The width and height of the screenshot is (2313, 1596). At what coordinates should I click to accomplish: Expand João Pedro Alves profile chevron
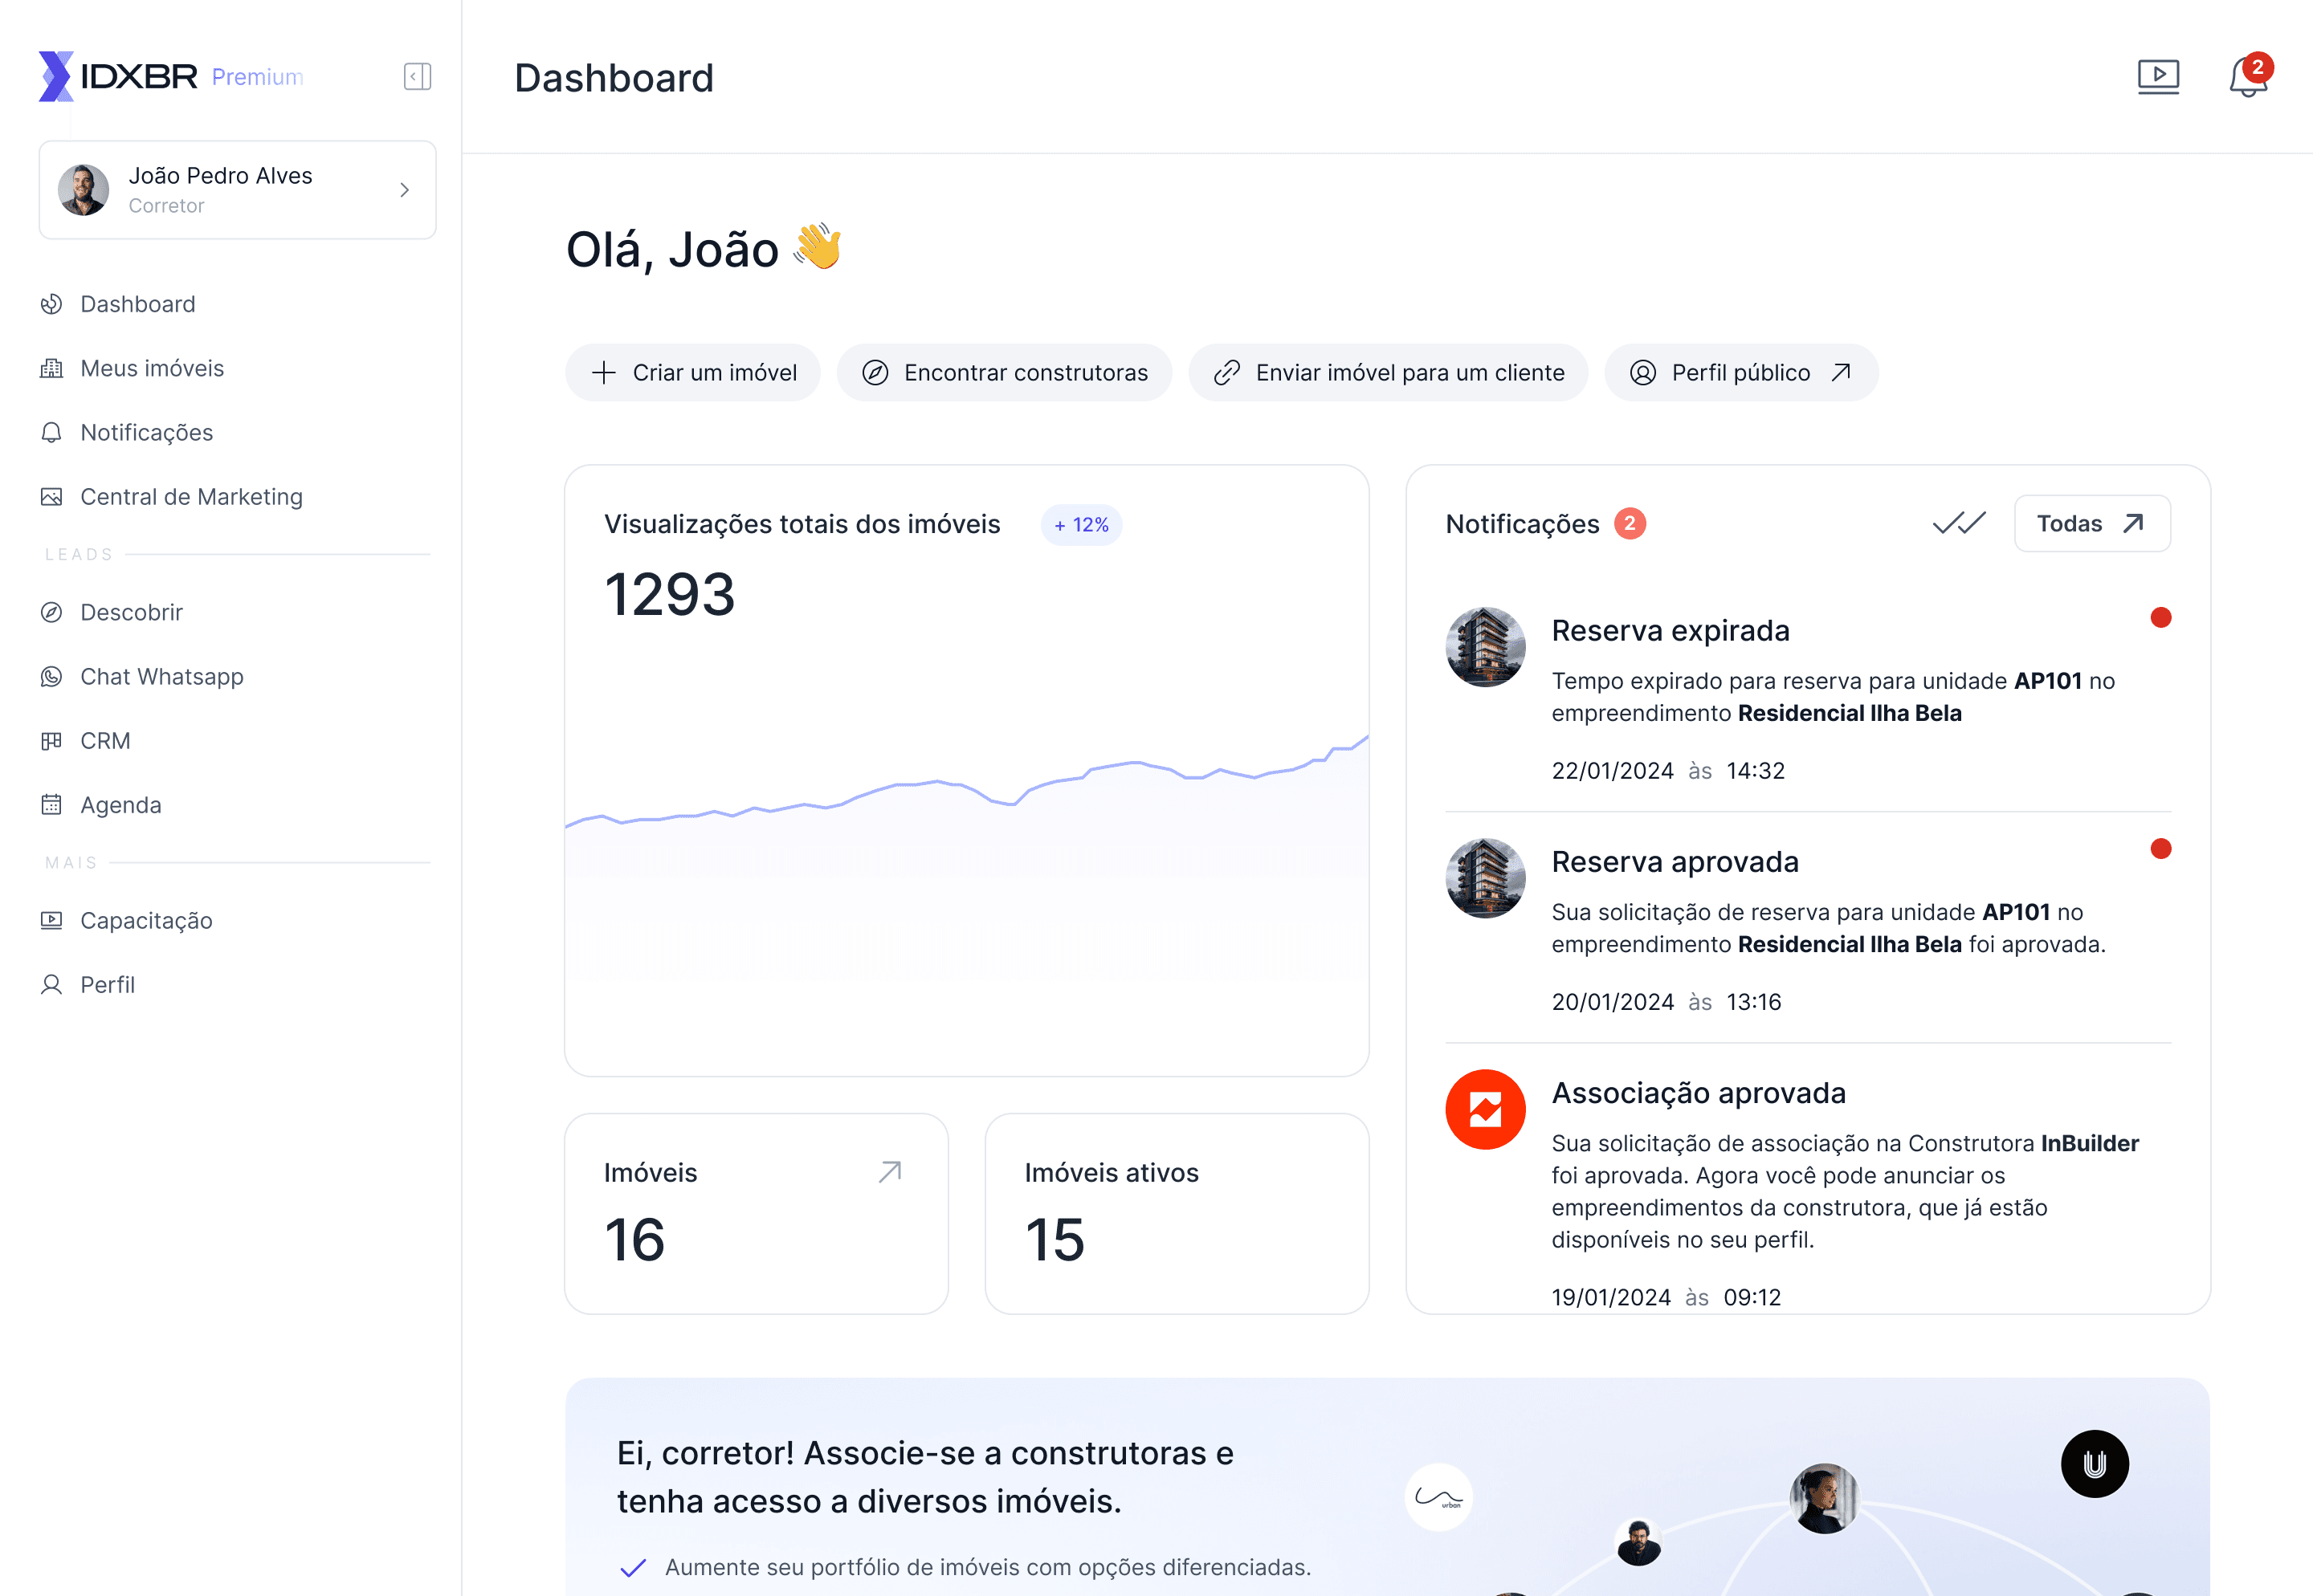[x=404, y=190]
